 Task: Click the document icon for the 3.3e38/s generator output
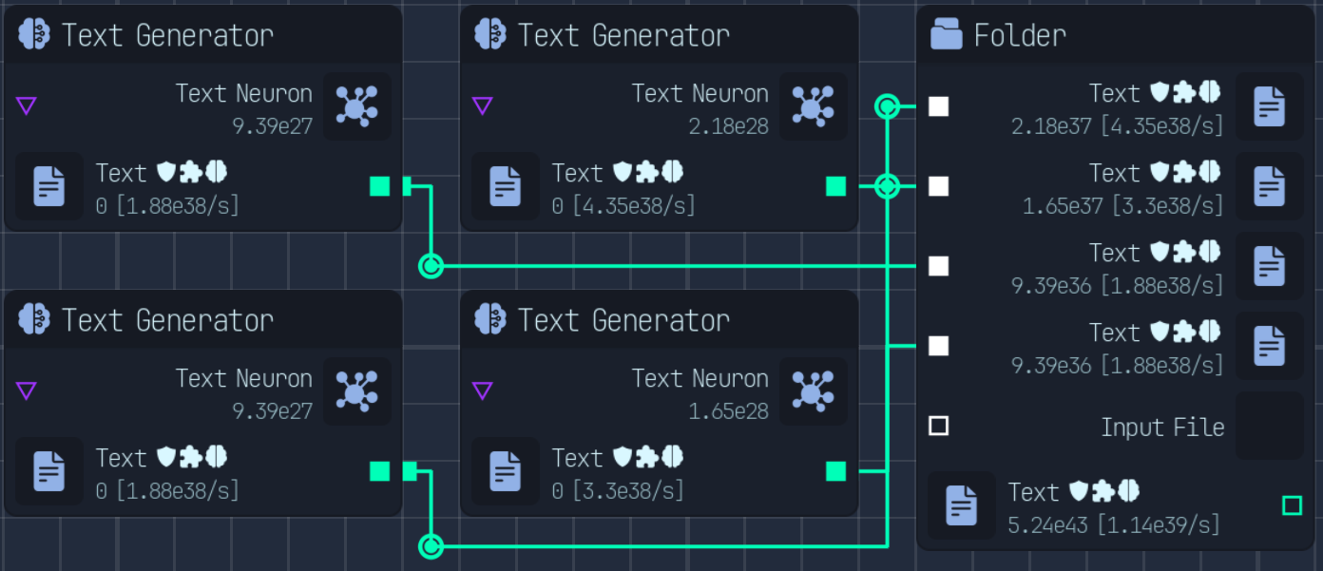click(506, 471)
